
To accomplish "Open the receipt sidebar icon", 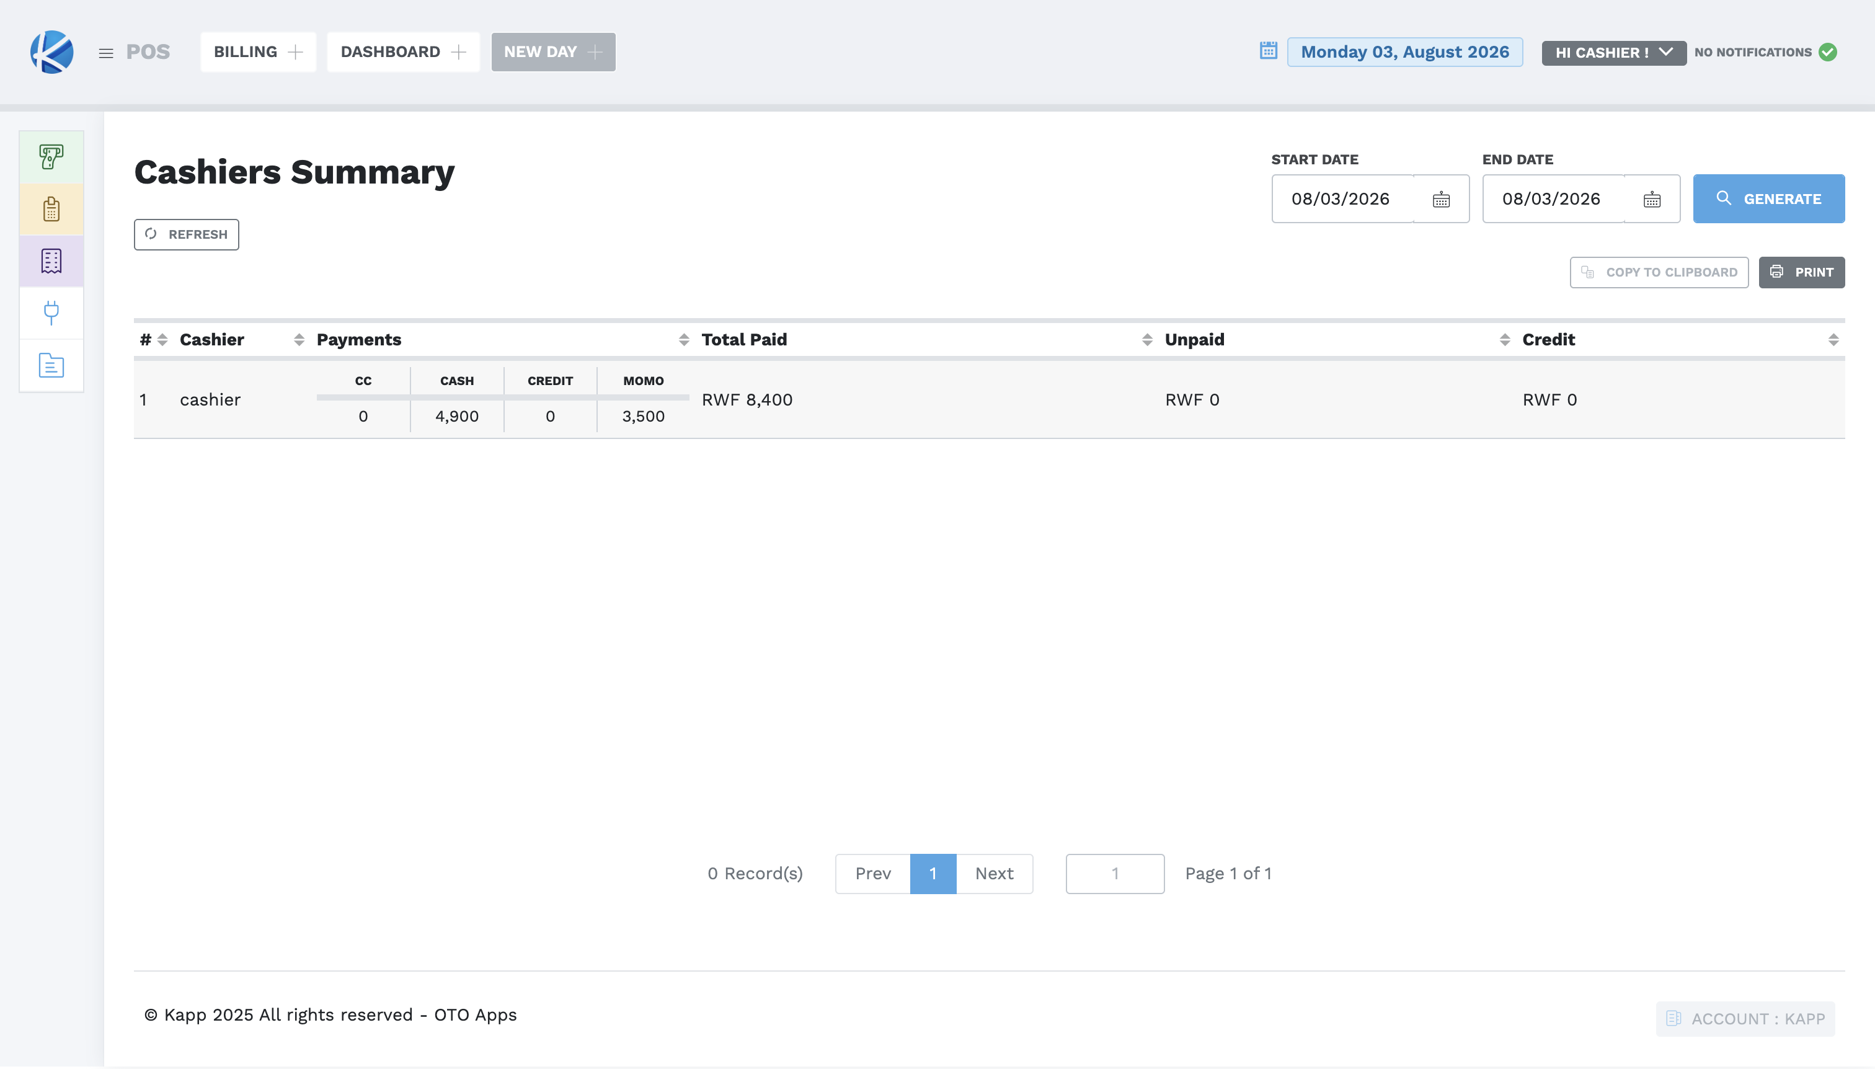I will 51,262.
